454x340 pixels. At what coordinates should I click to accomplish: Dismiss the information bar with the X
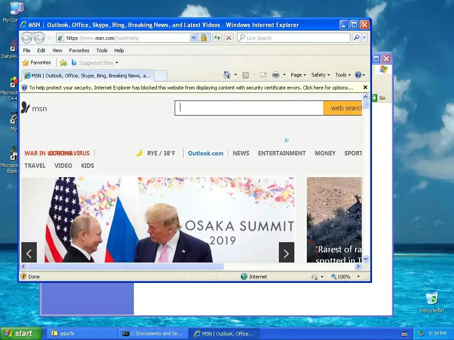(365, 87)
